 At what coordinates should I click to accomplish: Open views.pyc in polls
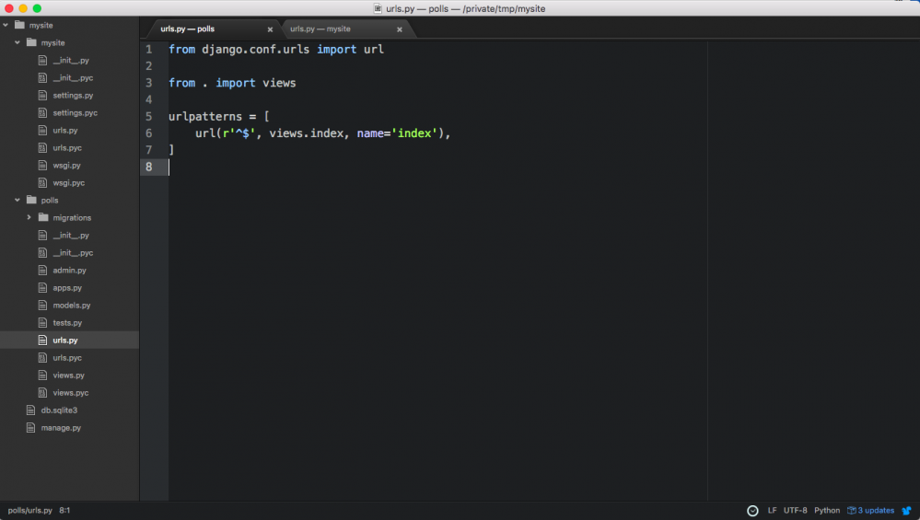click(x=70, y=393)
